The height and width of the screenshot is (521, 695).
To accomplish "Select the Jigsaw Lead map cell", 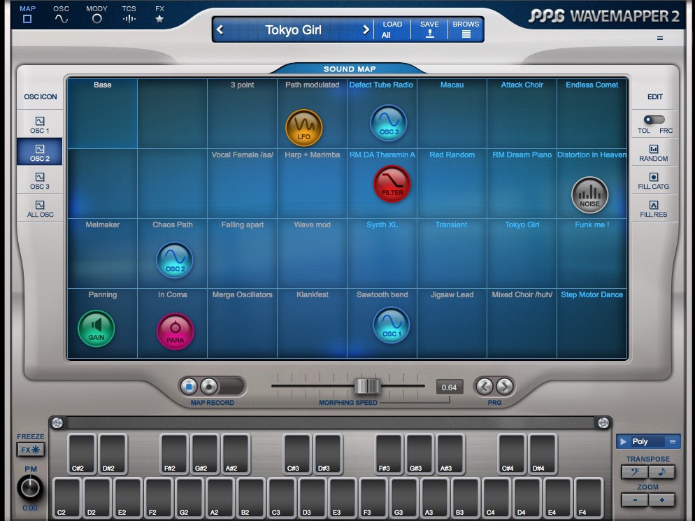I will [452, 323].
